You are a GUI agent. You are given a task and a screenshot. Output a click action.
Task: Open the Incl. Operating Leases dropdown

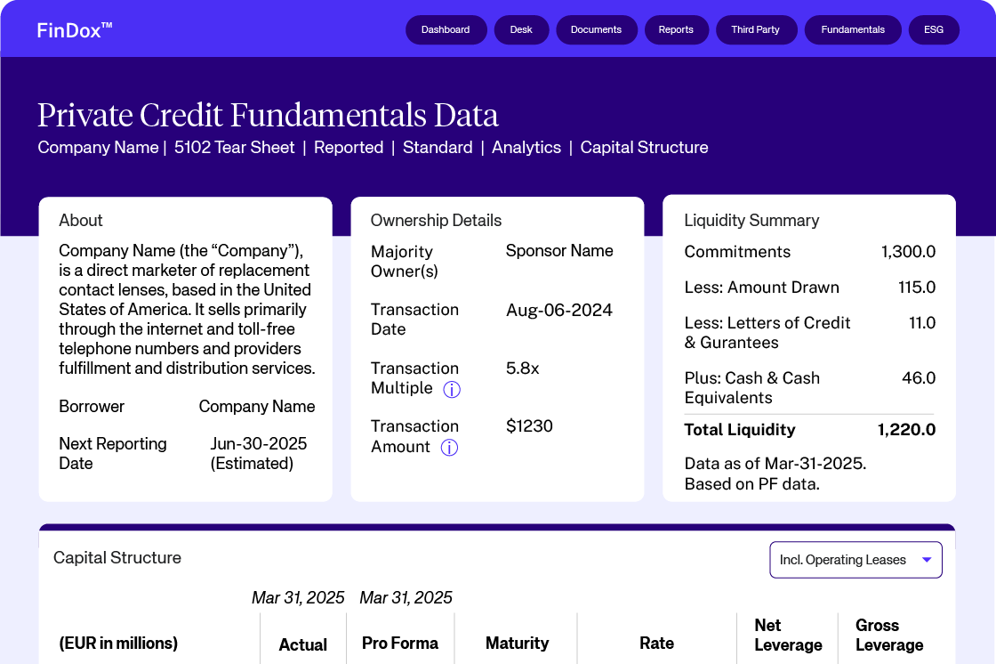pyautogui.click(x=855, y=560)
